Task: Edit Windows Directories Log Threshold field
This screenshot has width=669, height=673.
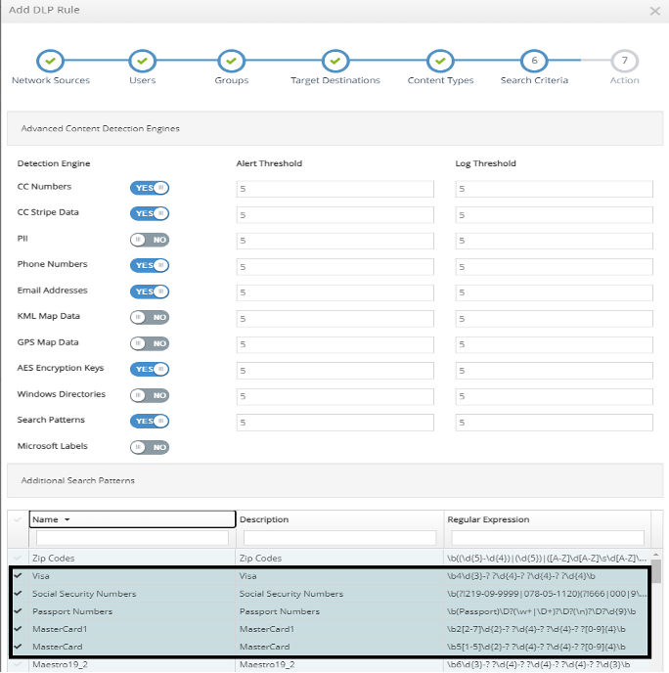Action: pos(554,396)
